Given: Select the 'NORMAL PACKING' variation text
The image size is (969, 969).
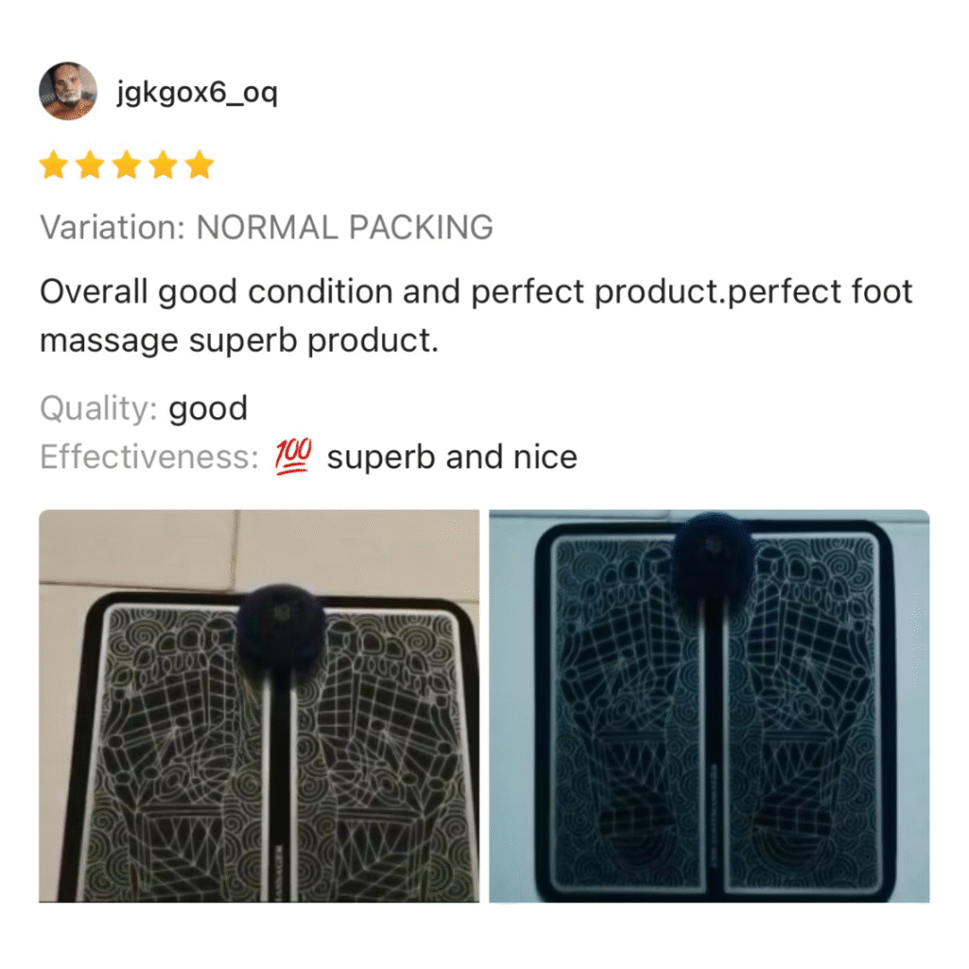Looking at the screenshot, I should (x=344, y=227).
